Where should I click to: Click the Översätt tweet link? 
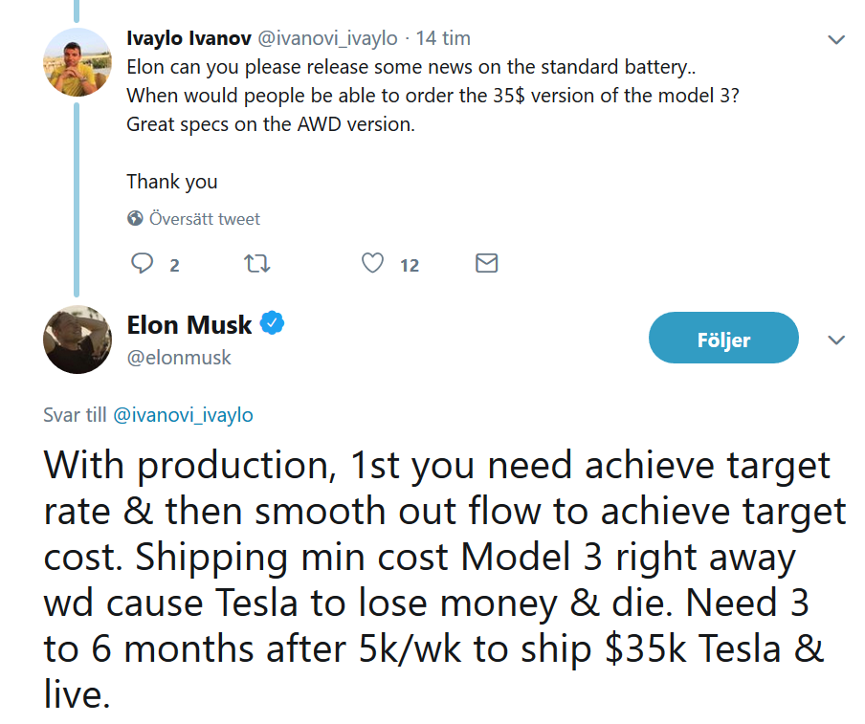coord(204,219)
